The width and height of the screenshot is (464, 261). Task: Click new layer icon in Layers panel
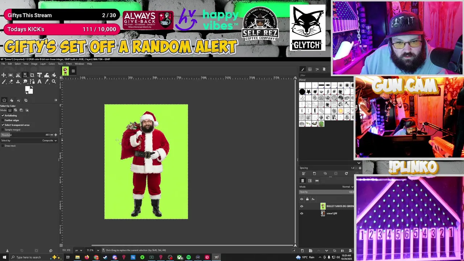coord(302,250)
